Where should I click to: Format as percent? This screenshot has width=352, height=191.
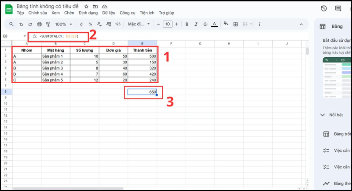90,24
